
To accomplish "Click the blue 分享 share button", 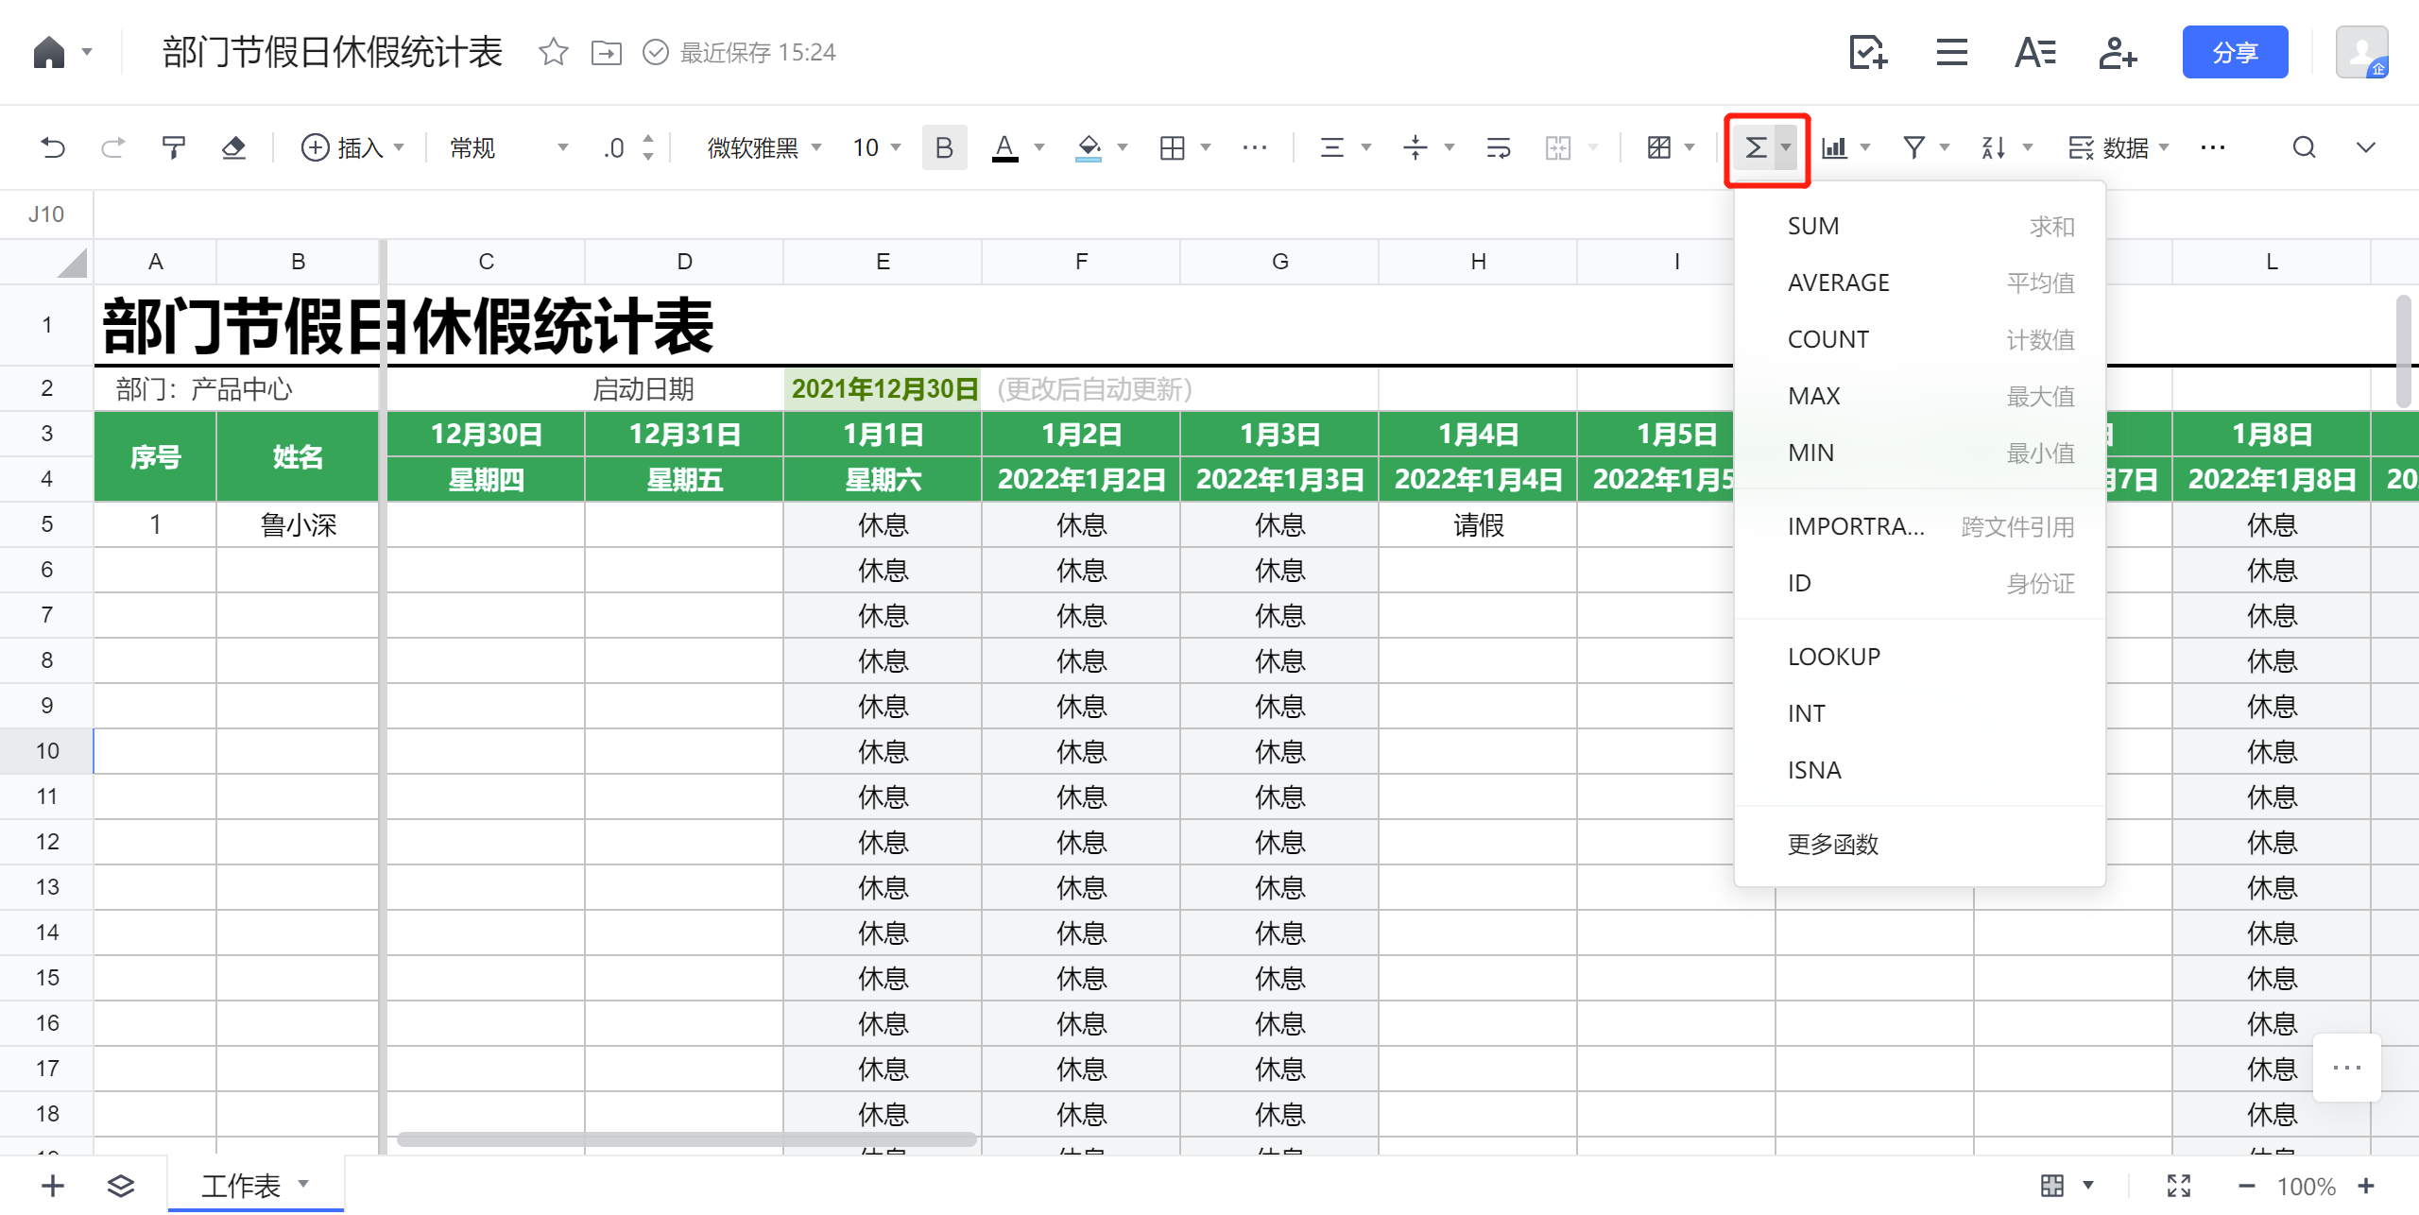I will 2234,52.
